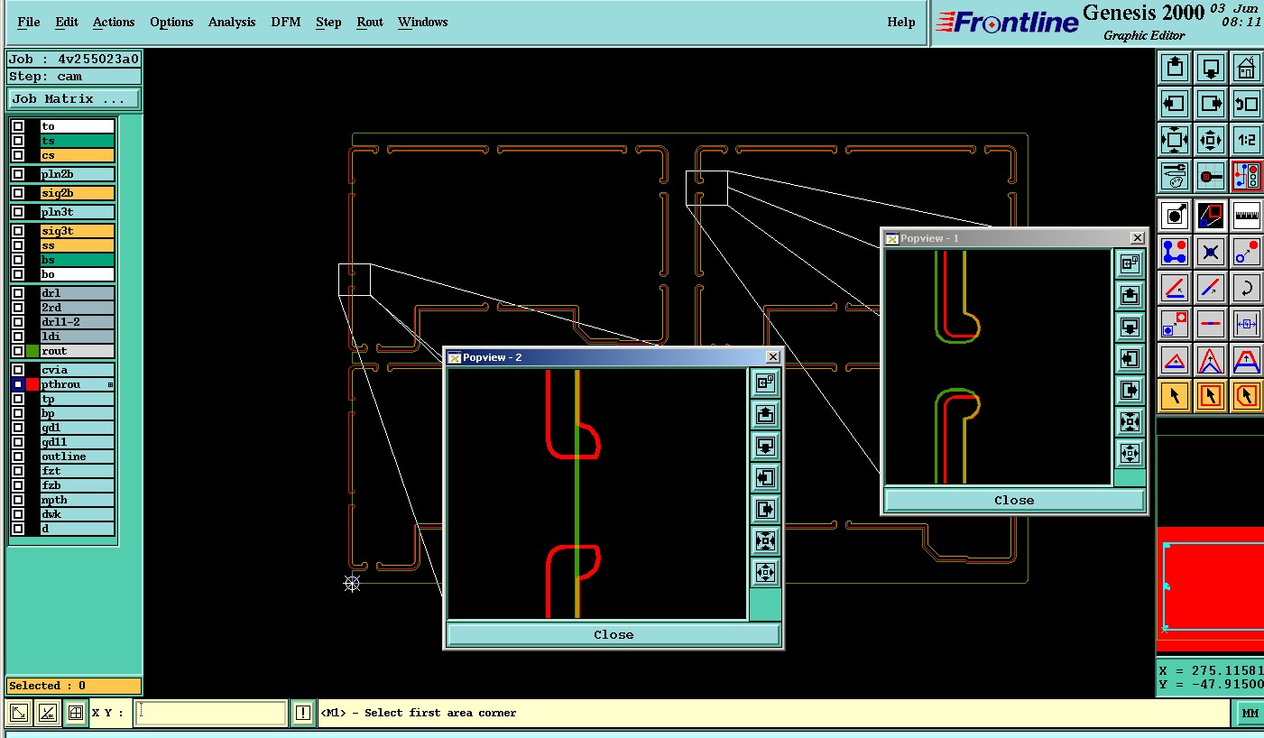Viewport: 1264px width, 738px height.
Task: Select the red and blue horizontal segment tool
Action: coord(1210,324)
